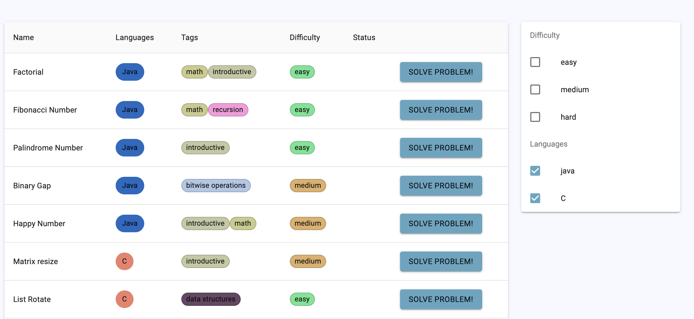Click the easy difficulty chip for List Rotate
Screen dimensions: 694x319
point(302,299)
